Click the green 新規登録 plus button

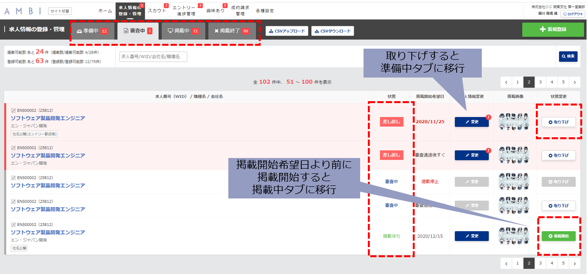[553, 30]
